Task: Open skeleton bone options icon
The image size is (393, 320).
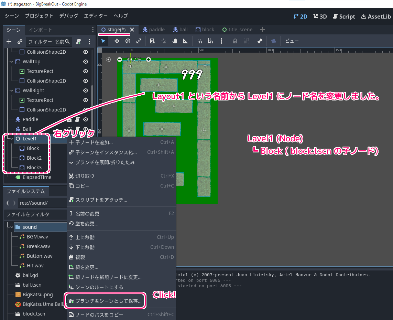Action: pyautogui.click(x=260, y=41)
